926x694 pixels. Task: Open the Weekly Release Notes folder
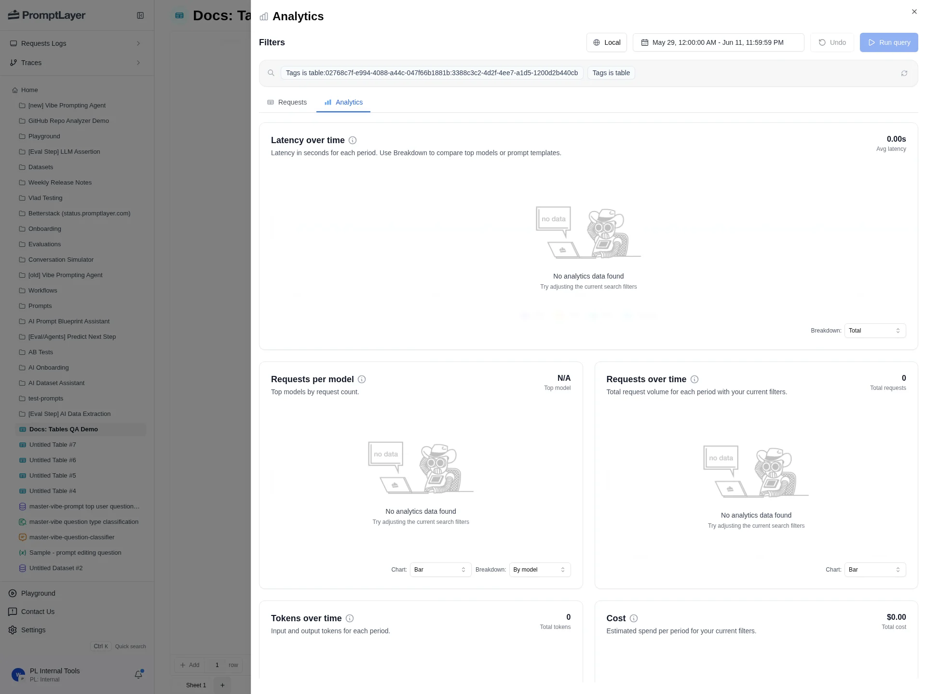coord(60,183)
